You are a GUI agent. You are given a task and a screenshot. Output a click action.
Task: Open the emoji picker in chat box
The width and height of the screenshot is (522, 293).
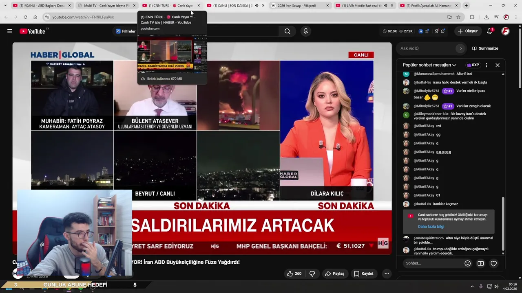point(468,263)
